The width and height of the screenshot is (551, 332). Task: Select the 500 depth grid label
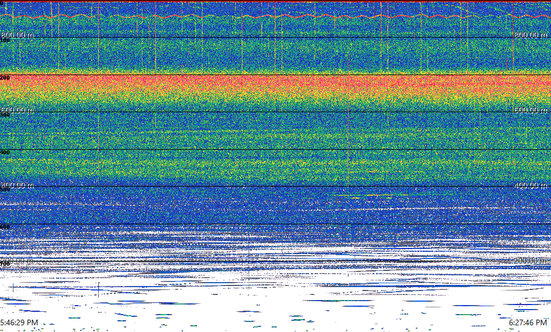5,190
